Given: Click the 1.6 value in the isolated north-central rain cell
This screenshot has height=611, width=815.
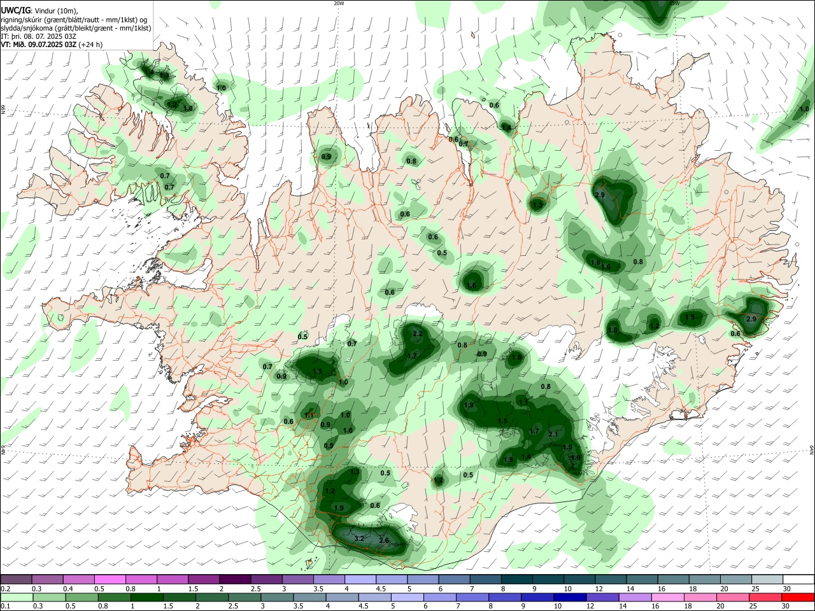Looking at the screenshot, I should [472, 285].
